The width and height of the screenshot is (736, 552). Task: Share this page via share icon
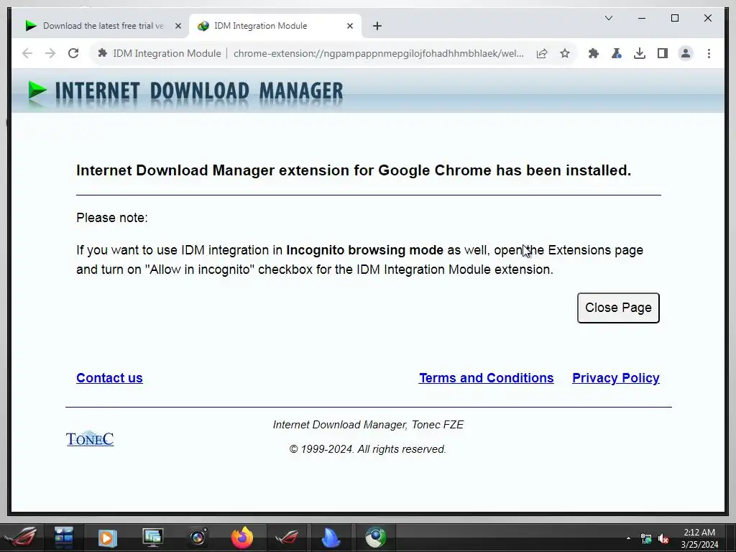[542, 53]
